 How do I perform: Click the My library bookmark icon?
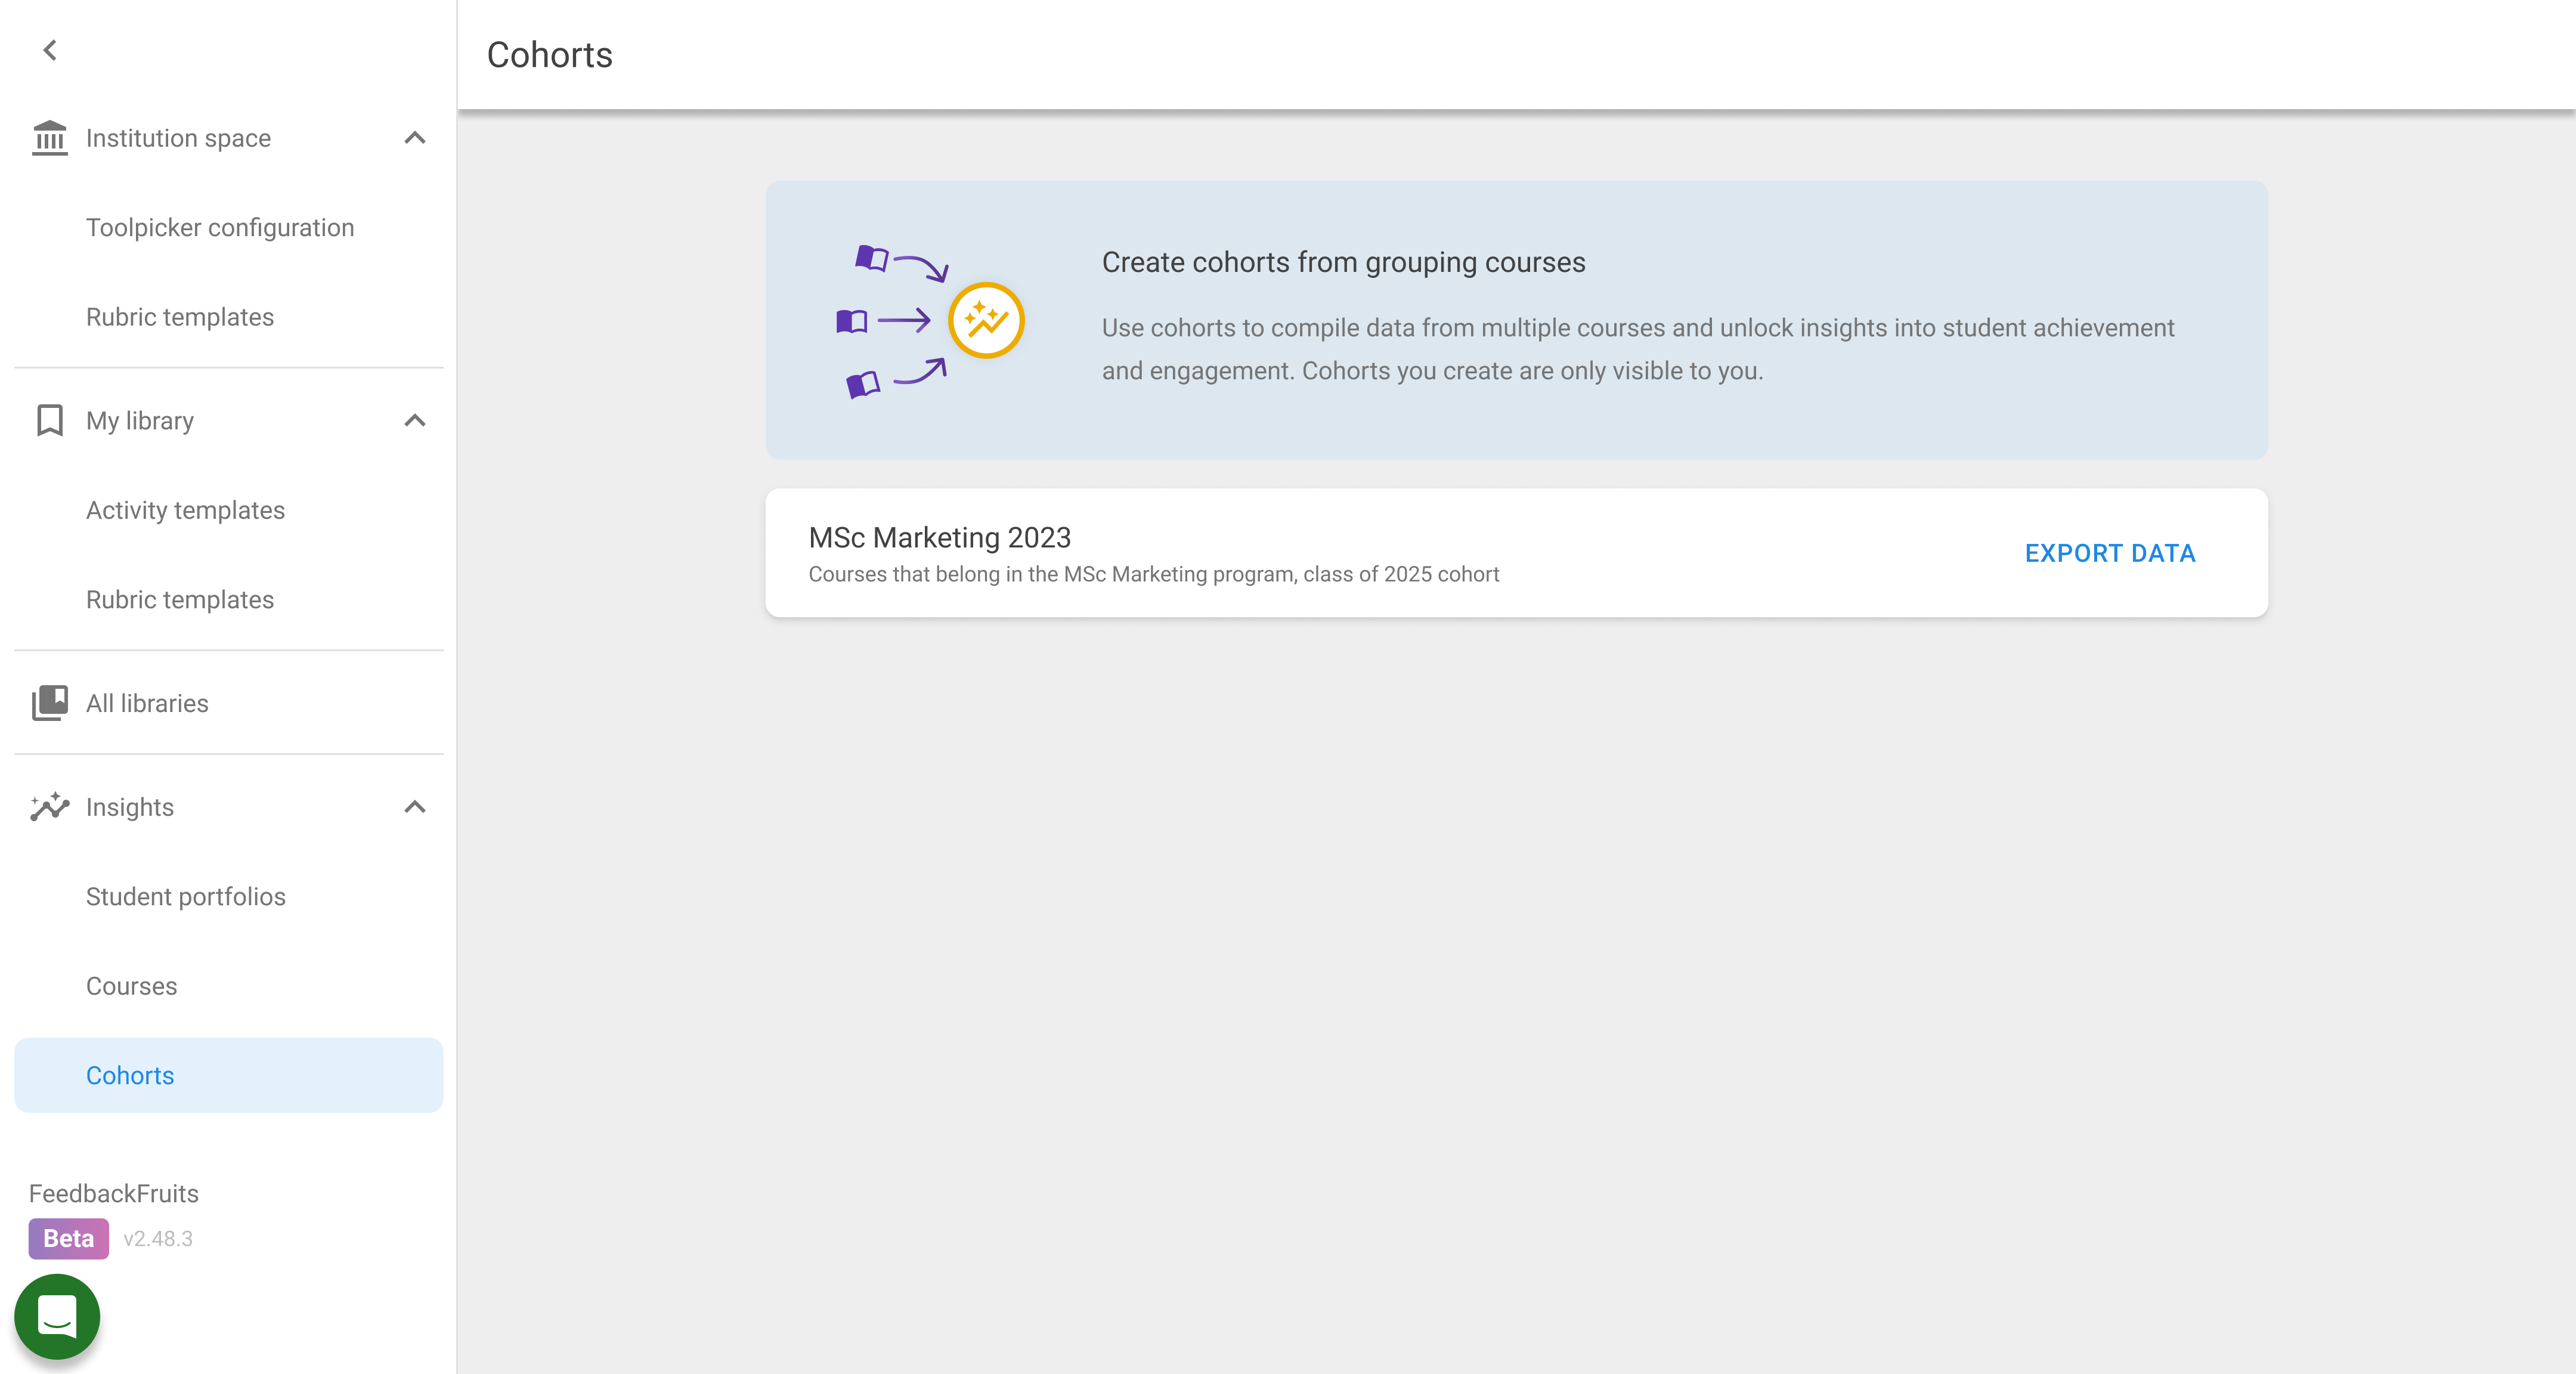click(50, 421)
